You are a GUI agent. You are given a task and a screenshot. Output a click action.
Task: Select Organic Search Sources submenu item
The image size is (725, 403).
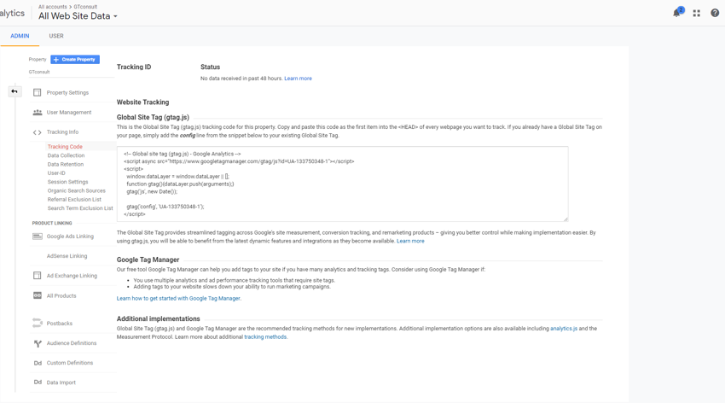point(76,190)
